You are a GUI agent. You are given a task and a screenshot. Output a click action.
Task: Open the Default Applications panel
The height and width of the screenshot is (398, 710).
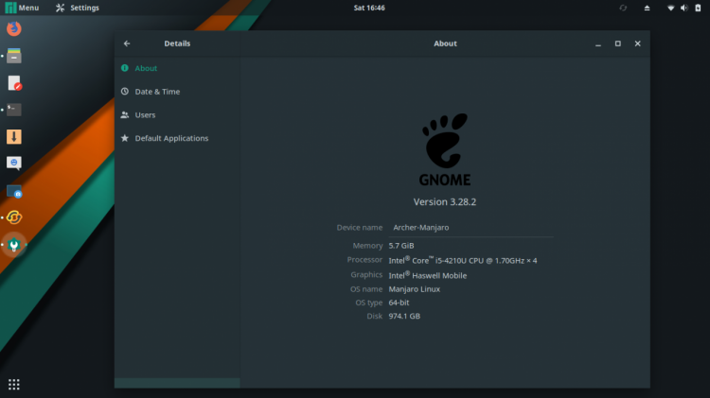coord(177,138)
